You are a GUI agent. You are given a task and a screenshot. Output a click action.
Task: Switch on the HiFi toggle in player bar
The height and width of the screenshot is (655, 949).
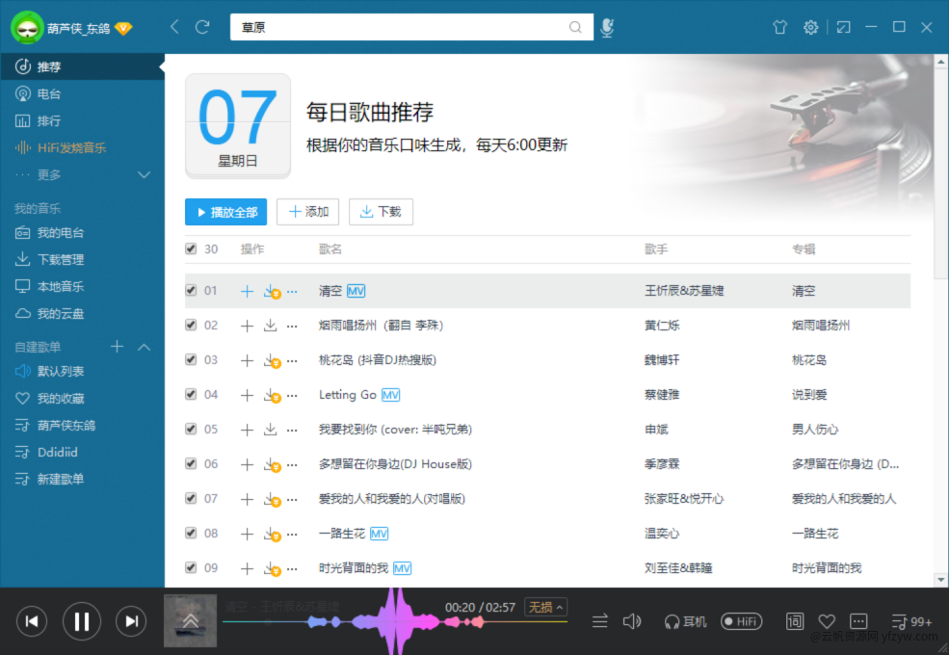742,621
